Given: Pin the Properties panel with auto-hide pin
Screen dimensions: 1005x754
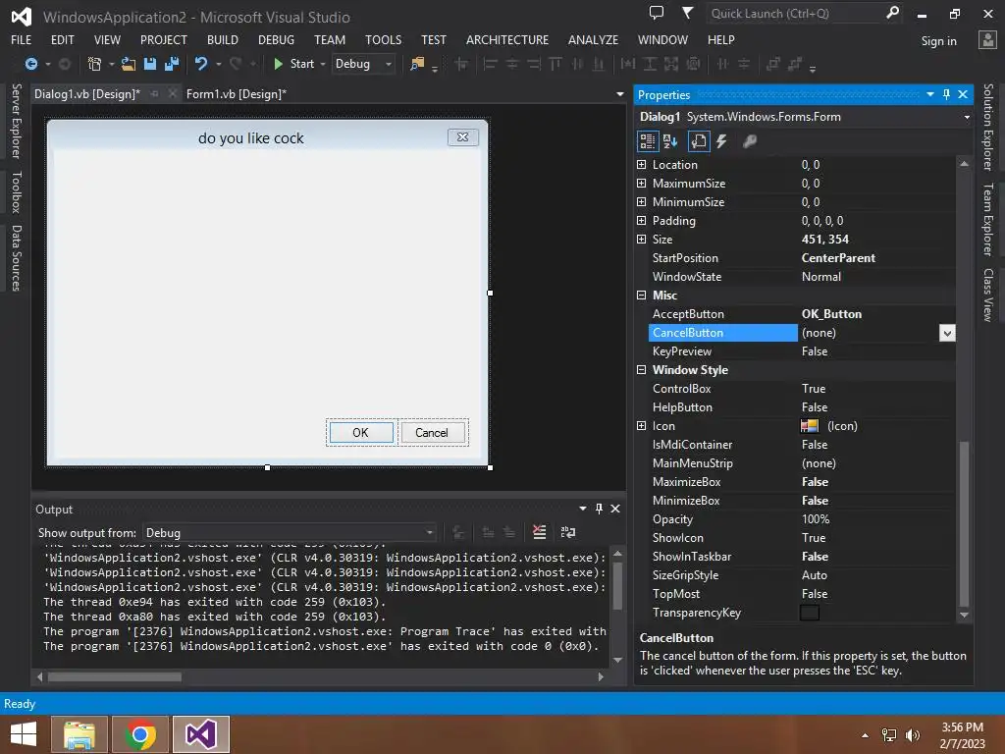Looking at the screenshot, I should 947,94.
